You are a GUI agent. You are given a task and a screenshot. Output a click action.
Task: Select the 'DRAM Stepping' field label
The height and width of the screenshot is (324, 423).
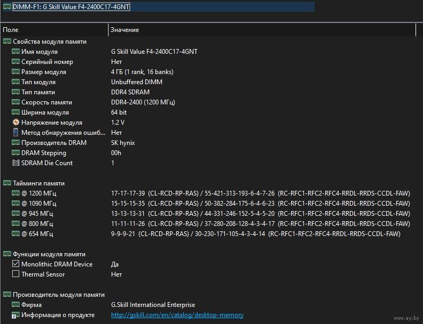point(44,153)
